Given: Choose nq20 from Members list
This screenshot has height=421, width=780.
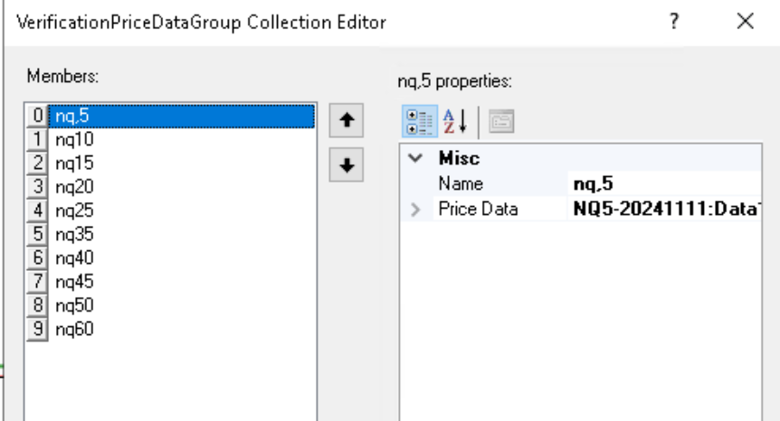Looking at the screenshot, I should 74,187.
